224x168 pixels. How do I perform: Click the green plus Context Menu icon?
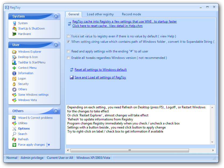[x=14, y=68]
